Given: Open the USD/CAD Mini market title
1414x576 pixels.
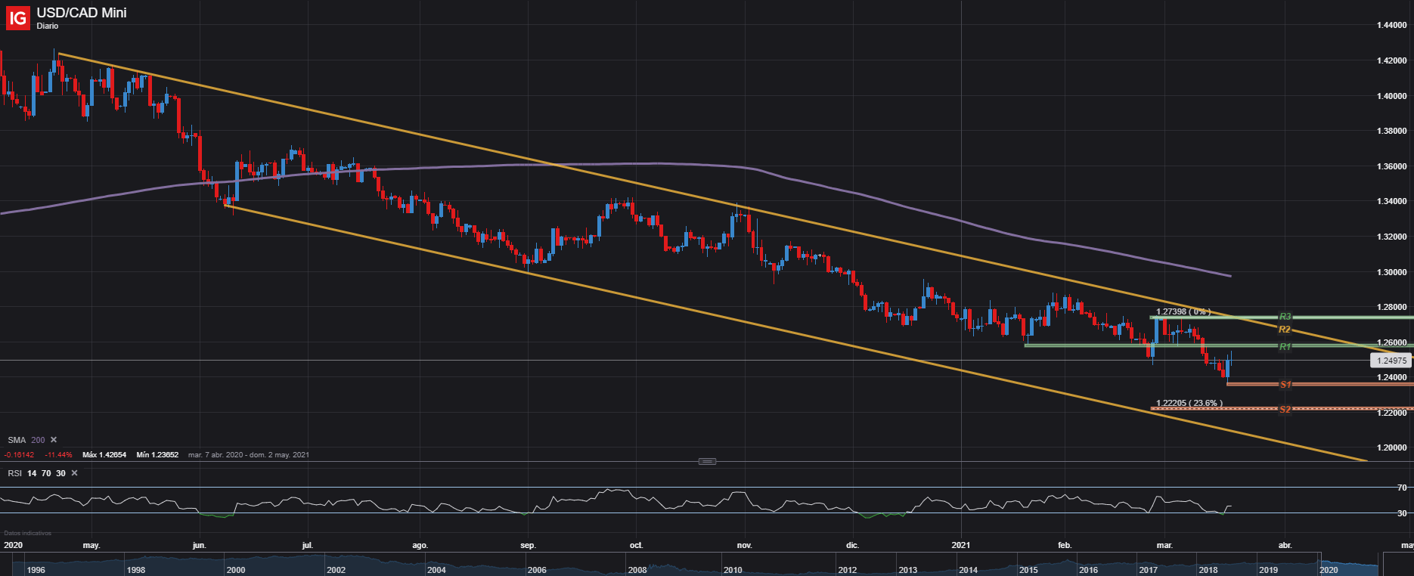Looking at the screenshot, I should pyautogui.click(x=82, y=13).
